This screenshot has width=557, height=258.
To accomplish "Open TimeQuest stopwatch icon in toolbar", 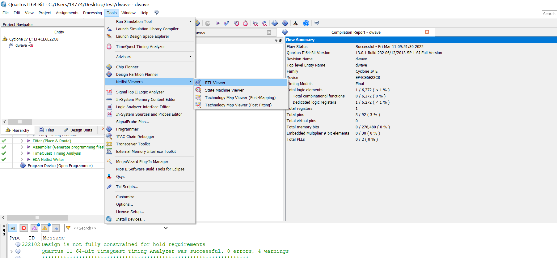I will 245,23.
